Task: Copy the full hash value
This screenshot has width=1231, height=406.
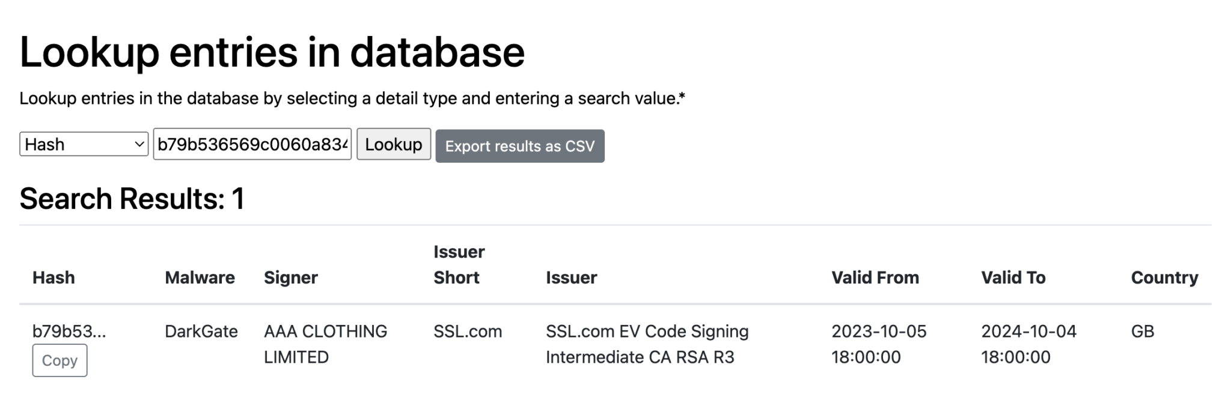Action: [x=60, y=360]
